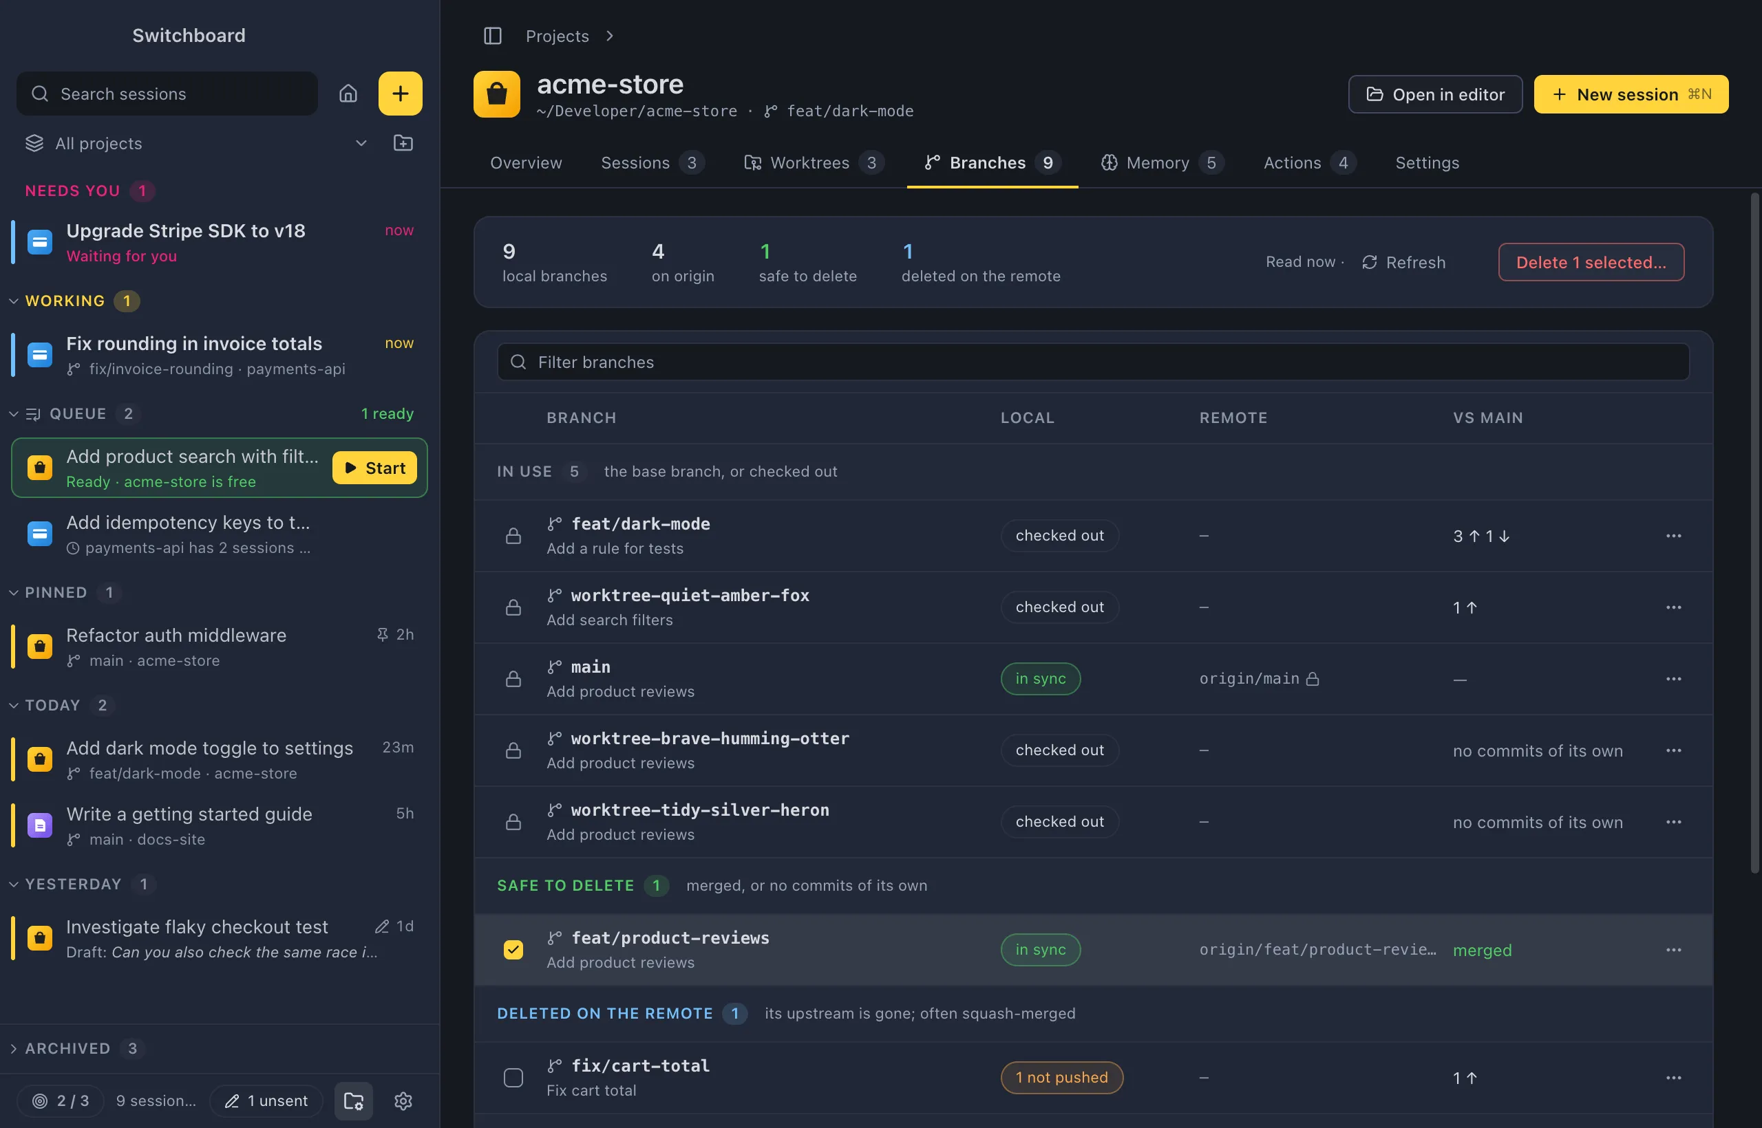
Task: Open the Settings tab
Action: click(1427, 162)
